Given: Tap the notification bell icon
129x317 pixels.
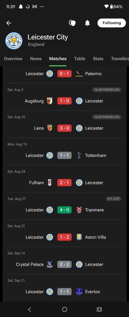Looking at the screenshot, I should pos(87,23).
